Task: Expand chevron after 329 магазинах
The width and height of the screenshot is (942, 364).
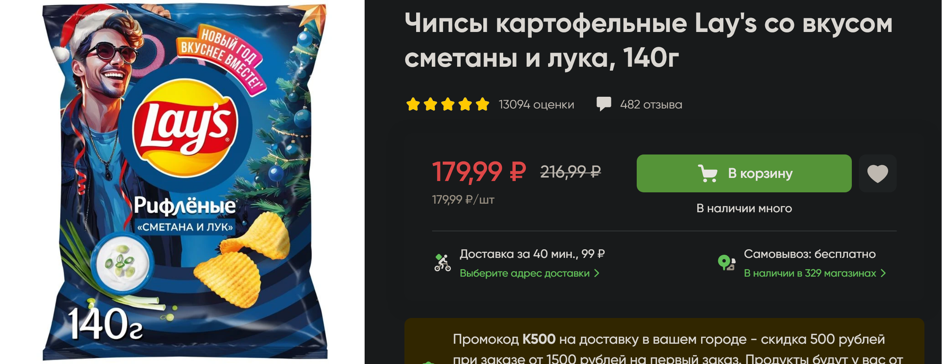Action: click(x=883, y=273)
